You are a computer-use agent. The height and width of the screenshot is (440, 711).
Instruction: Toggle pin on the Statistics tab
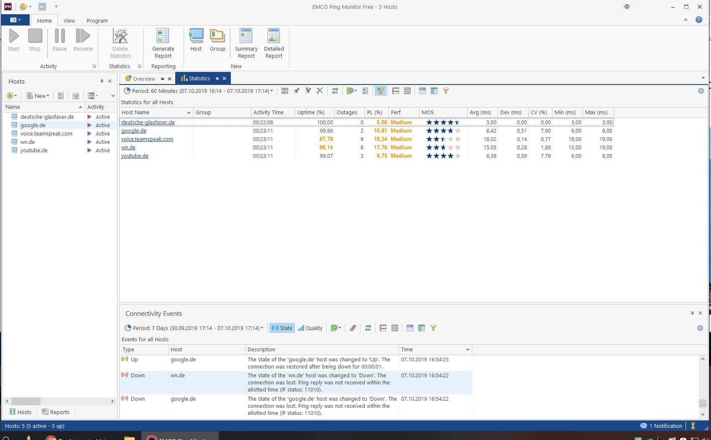pos(217,79)
